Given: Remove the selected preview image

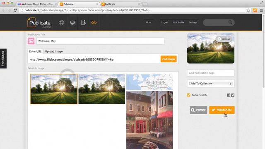Looking at the screenshot, I should click(224, 39).
